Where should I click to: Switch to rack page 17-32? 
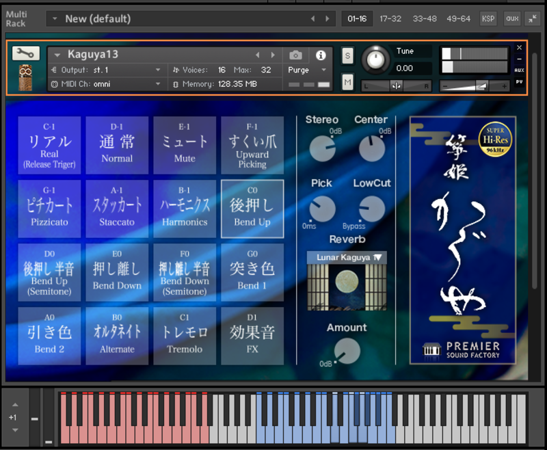click(x=390, y=18)
